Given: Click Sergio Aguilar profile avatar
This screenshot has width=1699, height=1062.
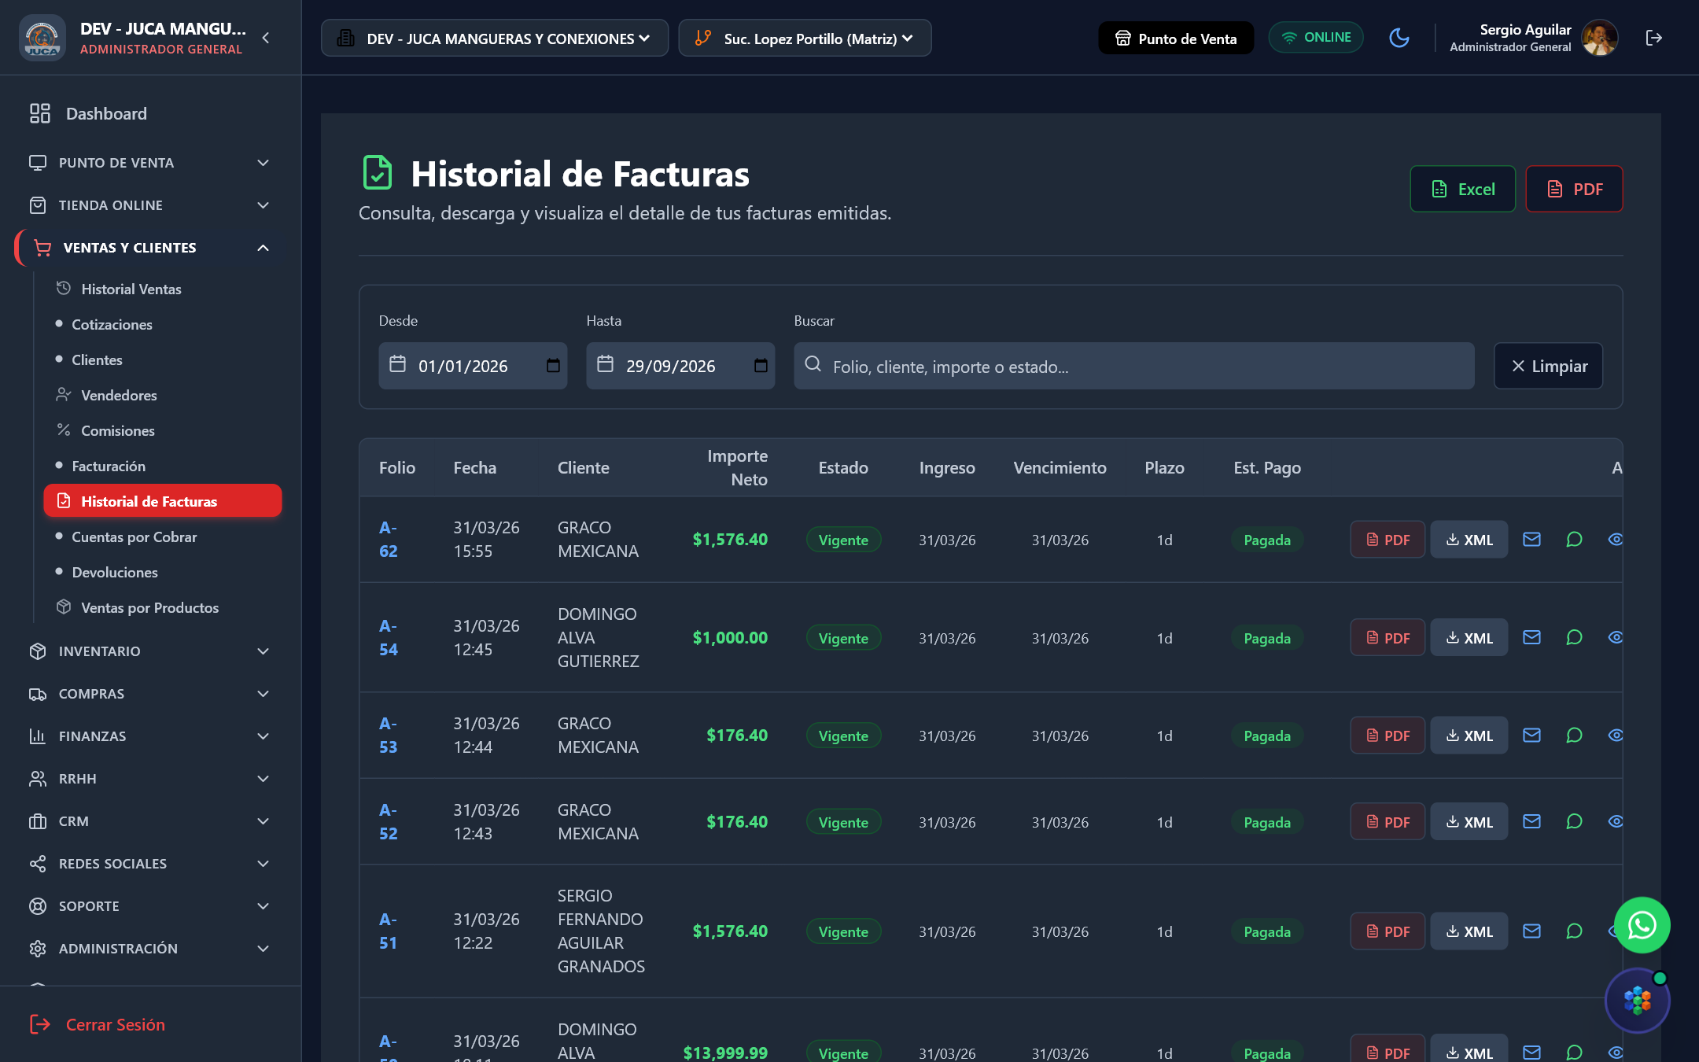Looking at the screenshot, I should pos(1599,38).
